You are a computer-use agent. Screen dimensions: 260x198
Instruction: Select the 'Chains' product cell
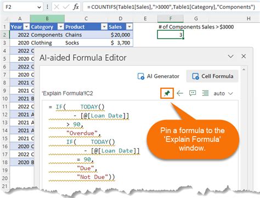point(86,35)
